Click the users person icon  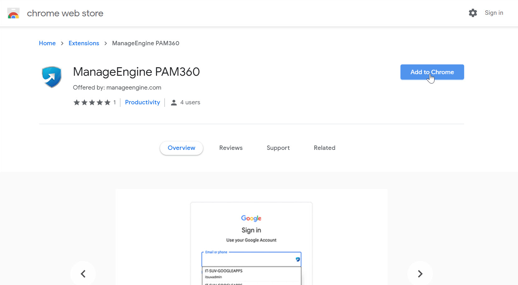pos(174,103)
